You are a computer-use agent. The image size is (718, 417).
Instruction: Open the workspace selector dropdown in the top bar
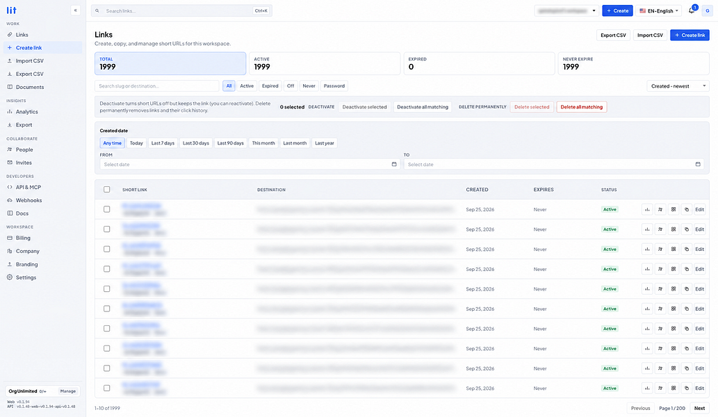566,10
